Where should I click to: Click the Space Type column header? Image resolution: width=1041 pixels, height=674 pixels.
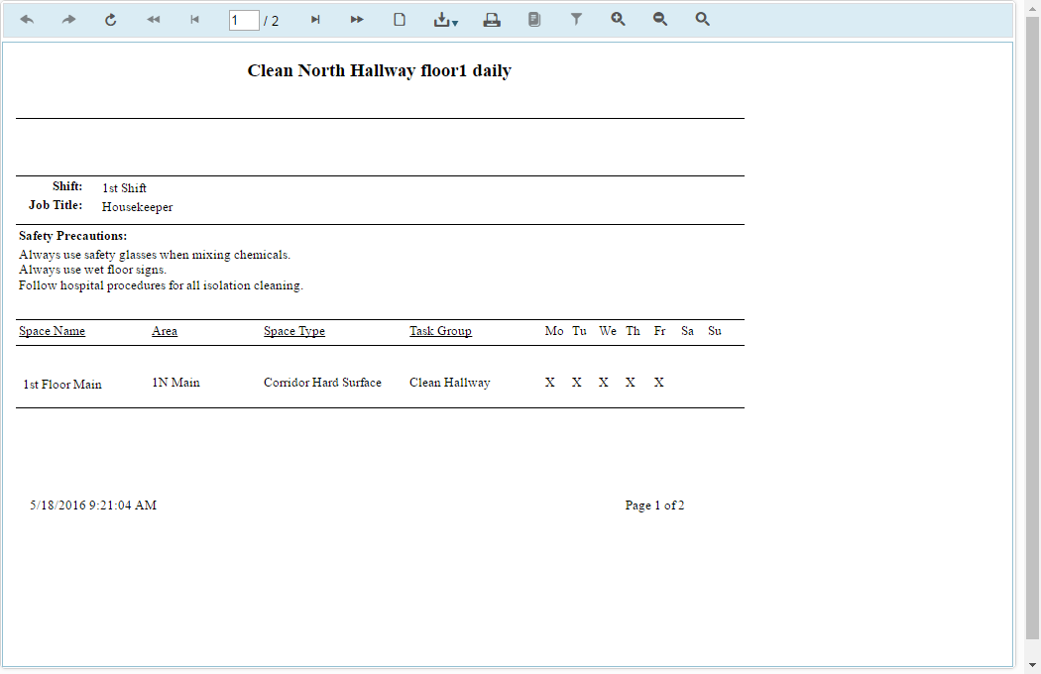(x=293, y=331)
